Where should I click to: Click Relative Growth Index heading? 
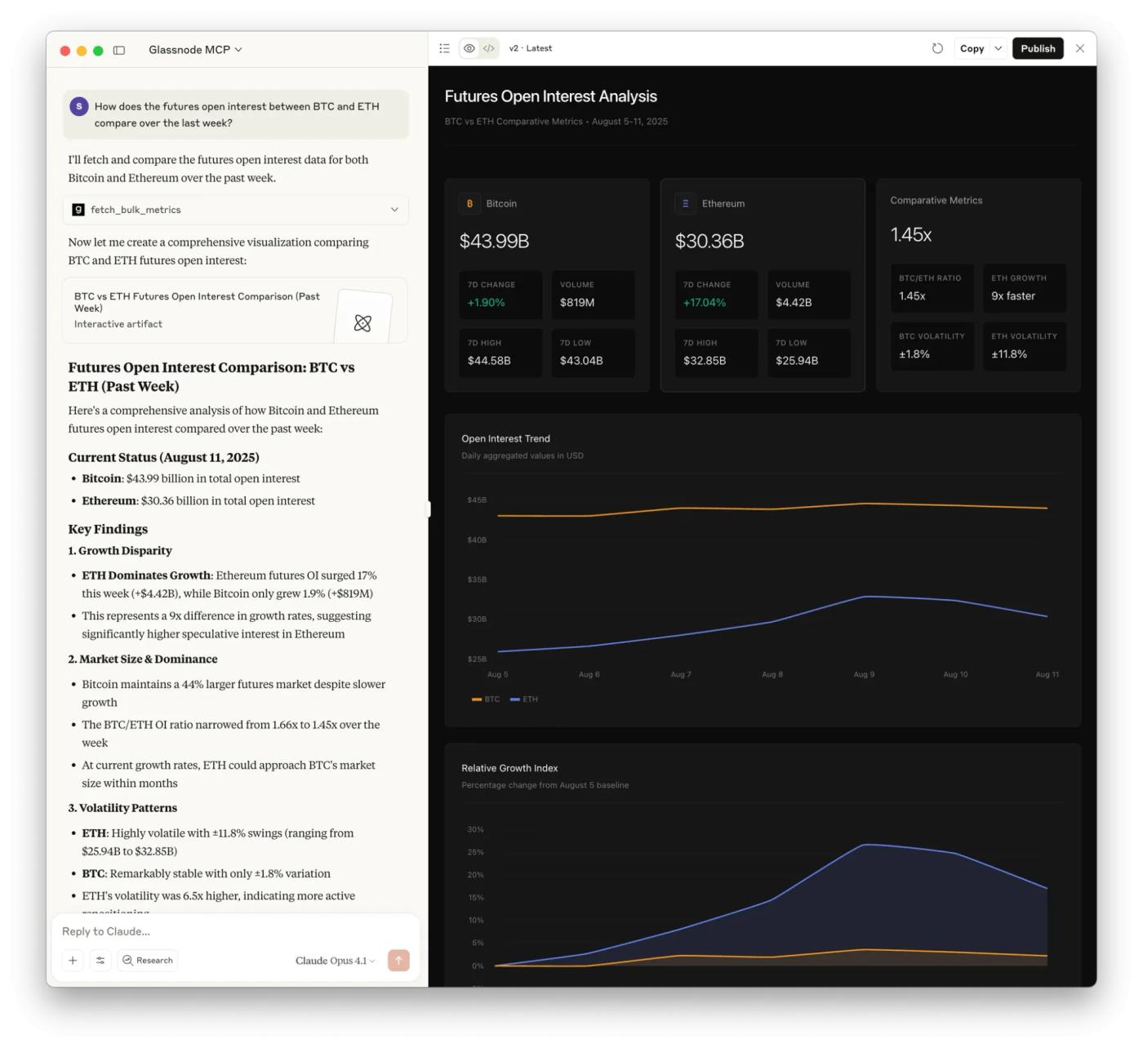click(x=509, y=768)
